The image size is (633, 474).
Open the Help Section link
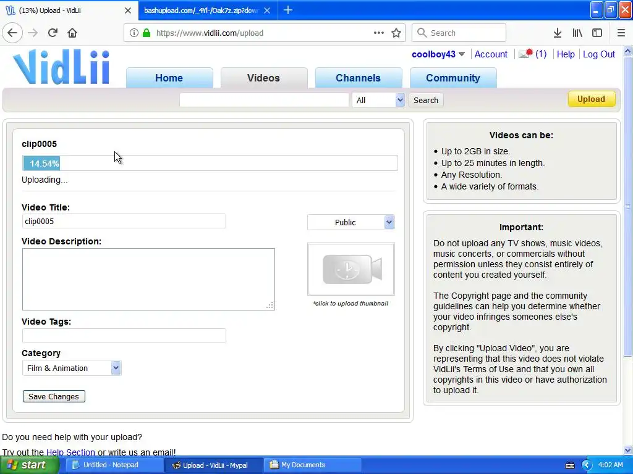click(x=70, y=452)
